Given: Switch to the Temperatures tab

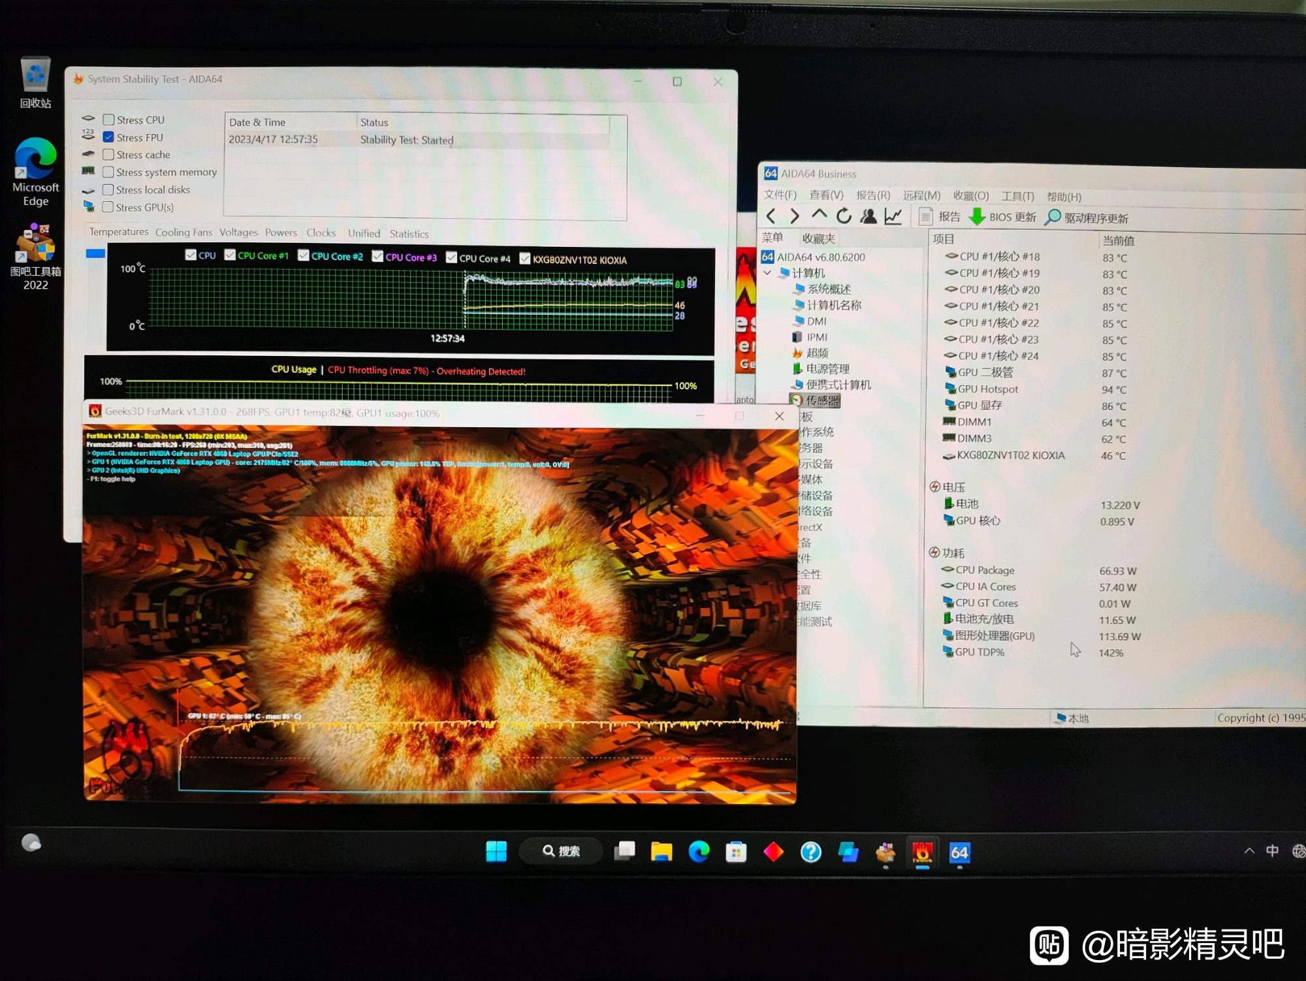Looking at the screenshot, I should [x=119, y=232].
